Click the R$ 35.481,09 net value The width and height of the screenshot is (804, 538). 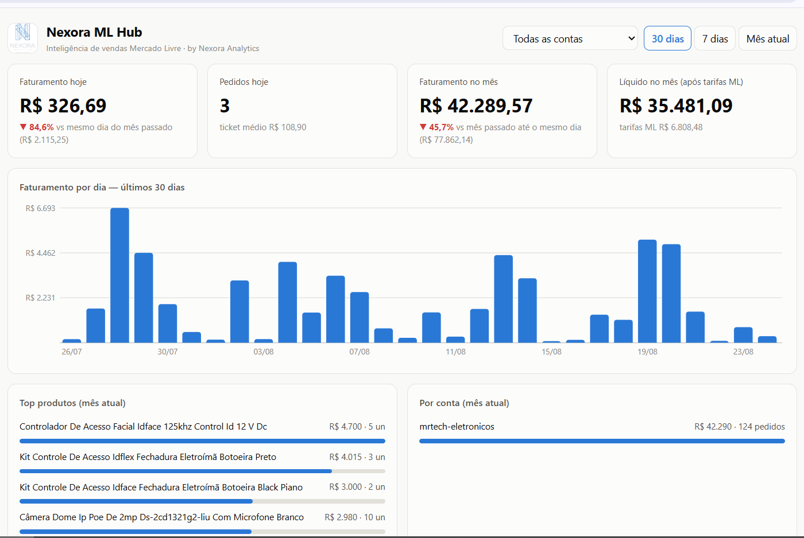coord(676,106)
